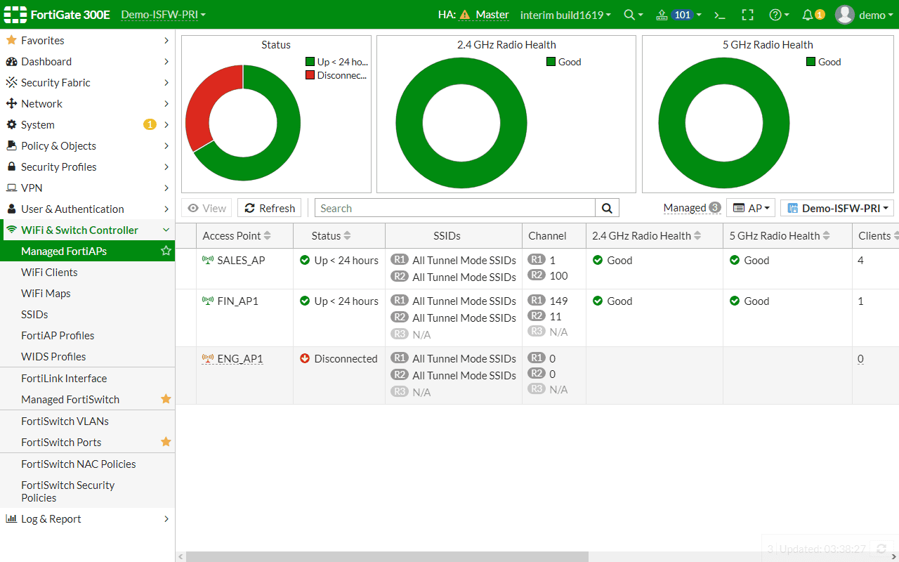Sort by 5 GHz Radio Health column

pyautogui.click(x=826, y=236)
